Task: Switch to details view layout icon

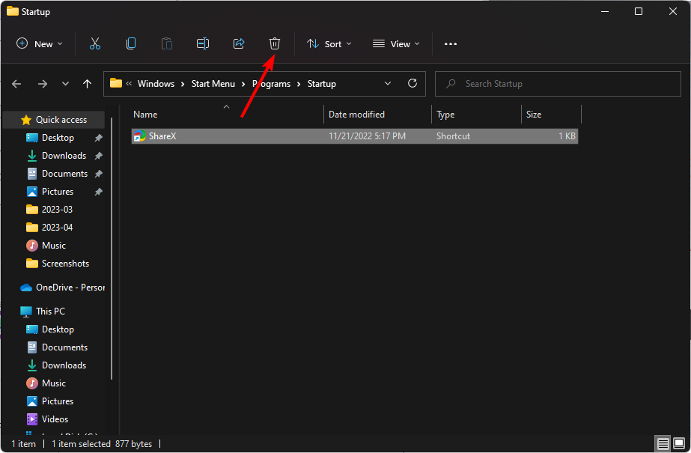Action: pos(663,443)
